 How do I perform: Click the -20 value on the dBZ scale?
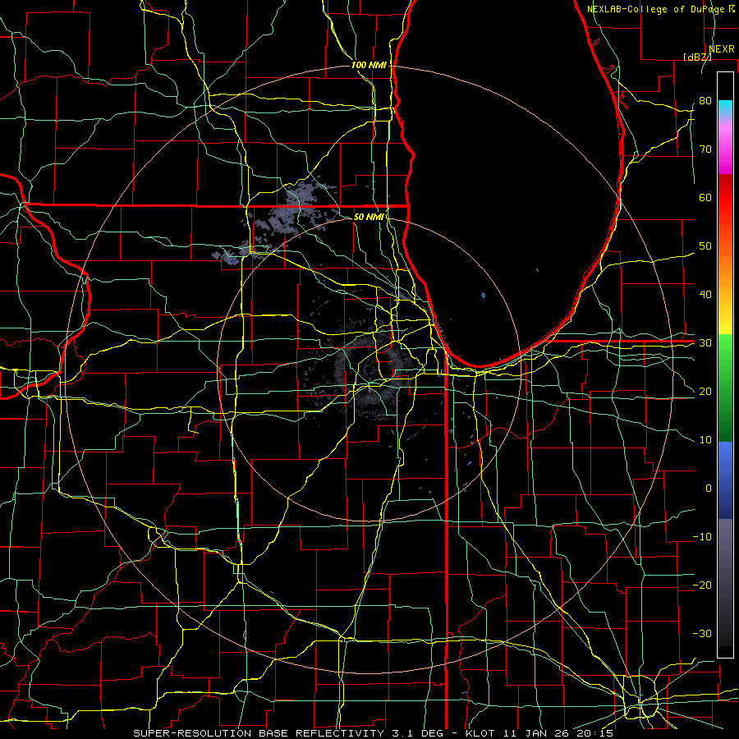(x=702, y=585)
